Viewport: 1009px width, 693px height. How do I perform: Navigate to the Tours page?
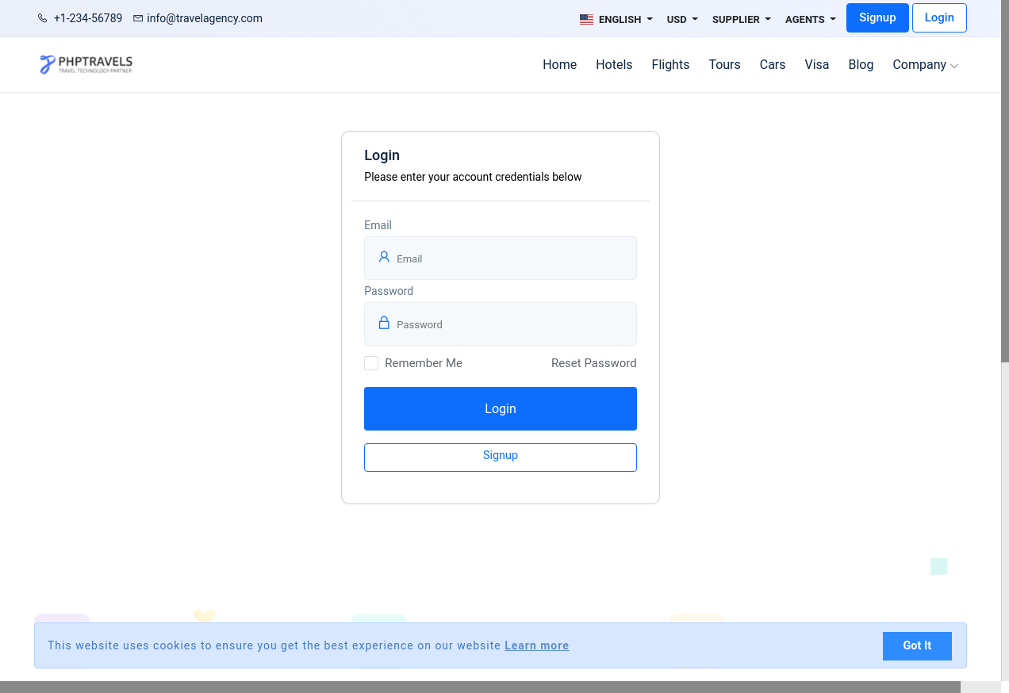click(724, 65)
